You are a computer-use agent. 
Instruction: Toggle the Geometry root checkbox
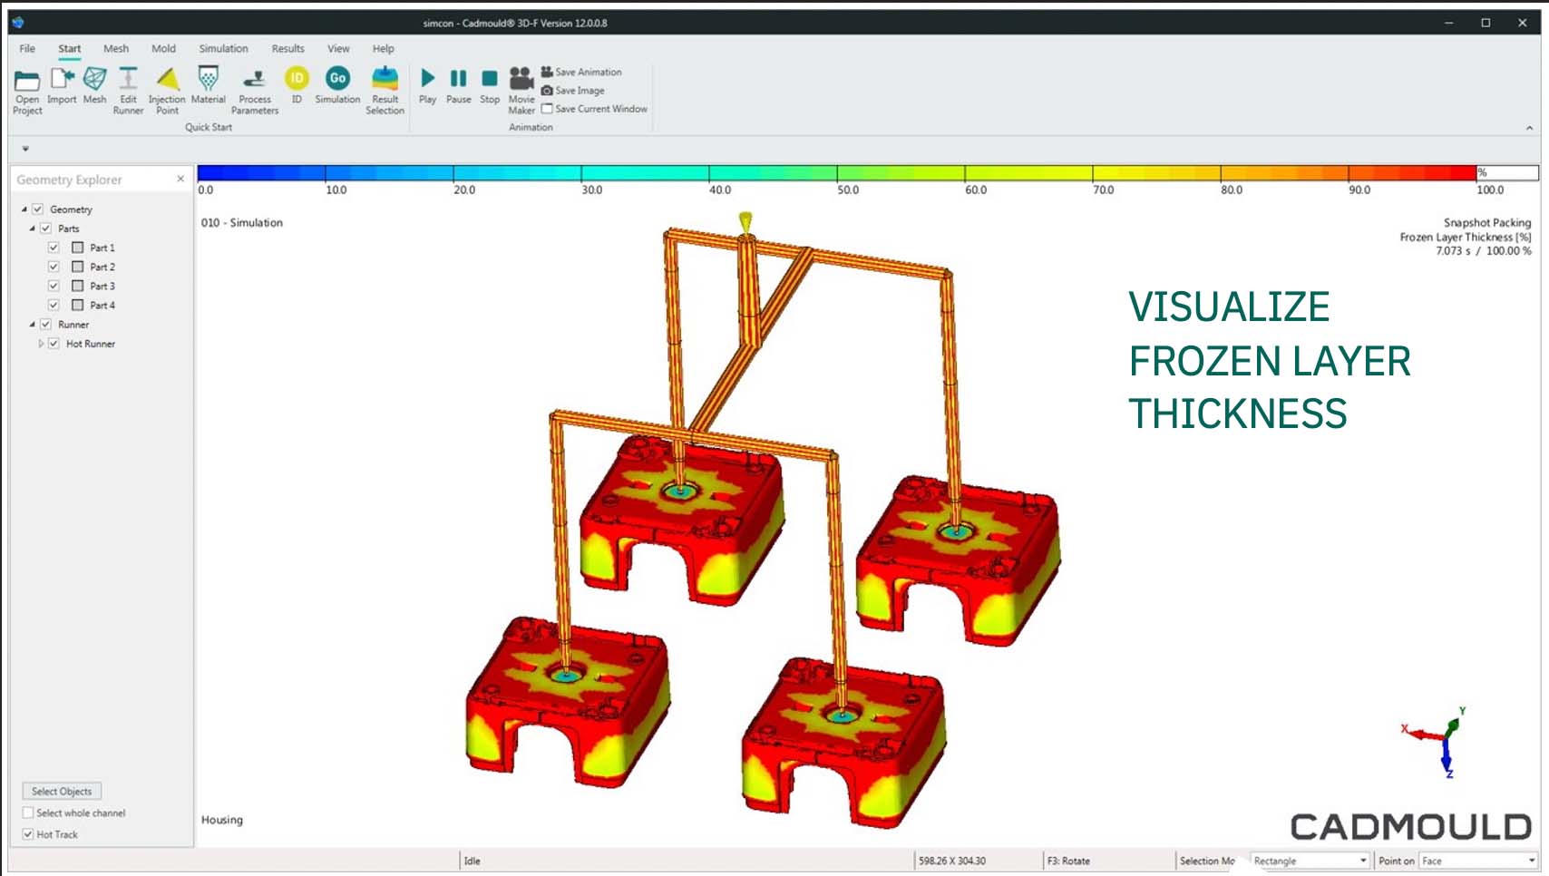(x=38, y=209)
